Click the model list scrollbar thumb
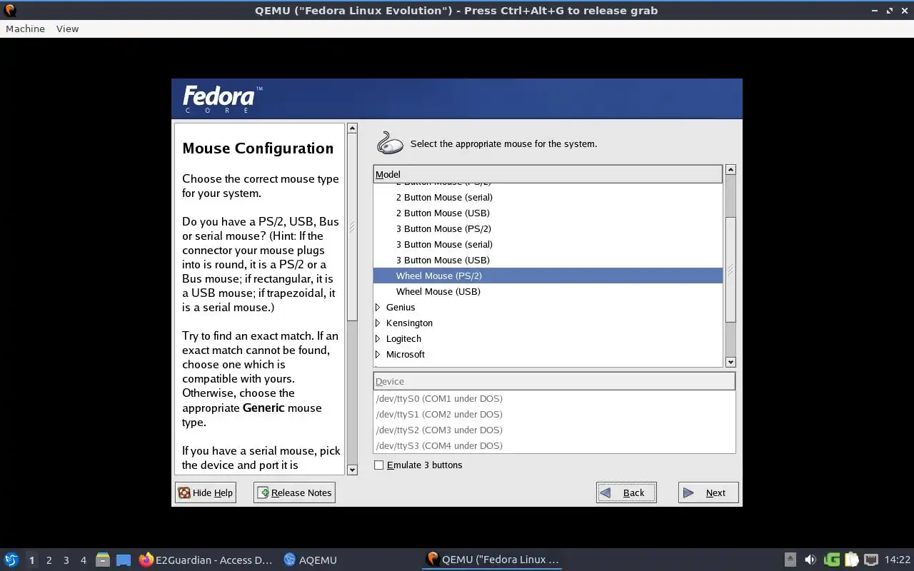The image size is (914, 571). tap(730, 270)
